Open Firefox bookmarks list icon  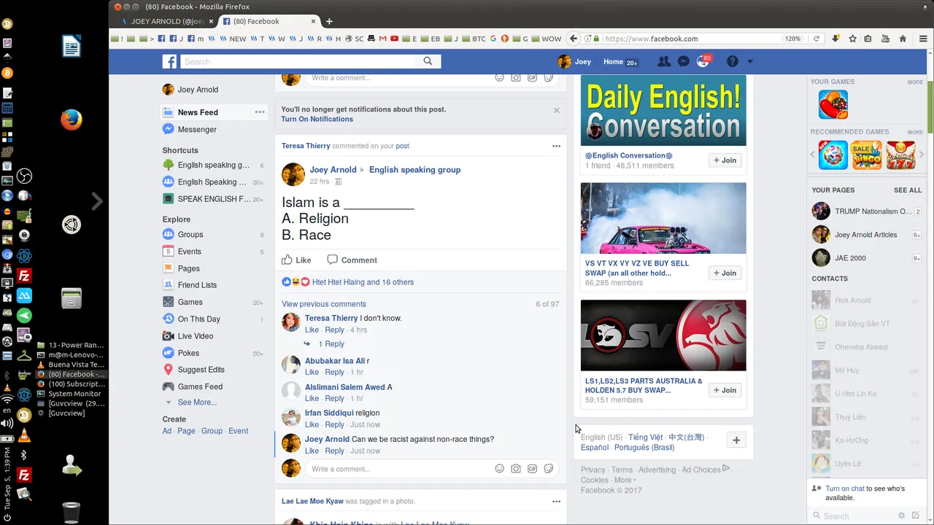click(x=868, y=39)
